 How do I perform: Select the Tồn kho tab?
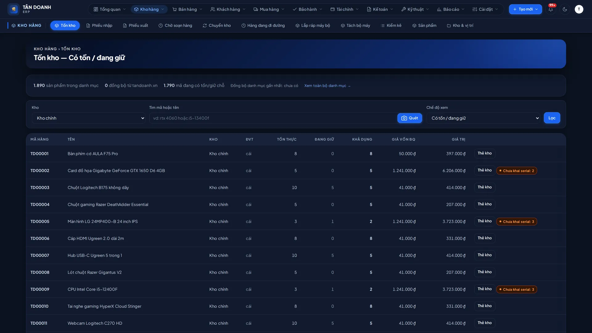click(x=65, y=26)
